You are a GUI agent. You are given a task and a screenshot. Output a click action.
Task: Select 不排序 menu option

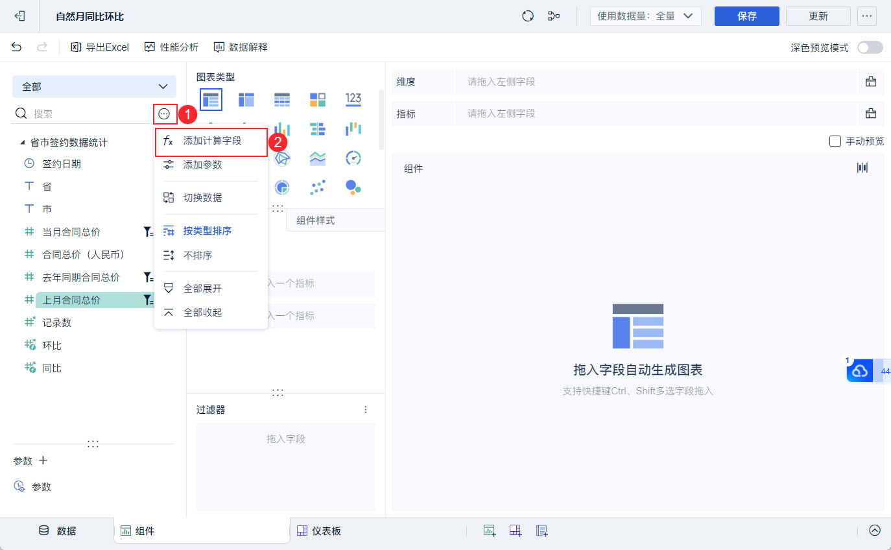point(211,256)
